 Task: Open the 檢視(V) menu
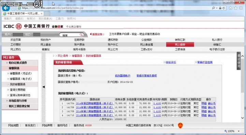(x=31, y=19)
